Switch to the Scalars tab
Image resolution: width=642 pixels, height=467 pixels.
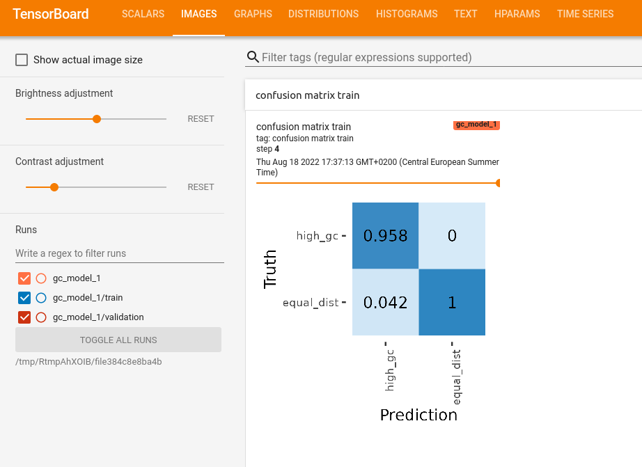coord(143,14)
